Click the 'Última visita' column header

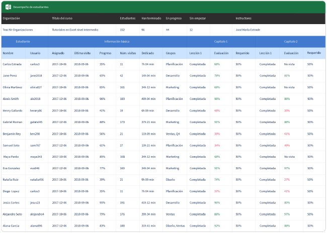[83, 53]
